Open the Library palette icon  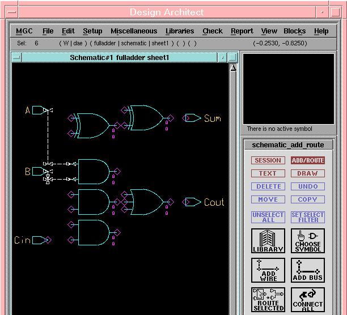(x=268, y=241)
